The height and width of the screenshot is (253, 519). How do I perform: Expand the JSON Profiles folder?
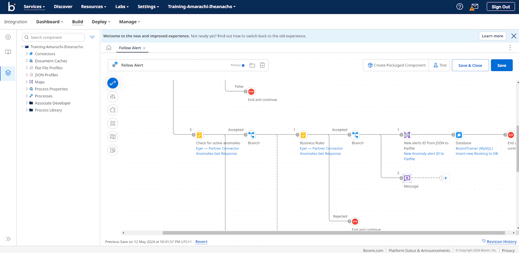tap(27, 75)
